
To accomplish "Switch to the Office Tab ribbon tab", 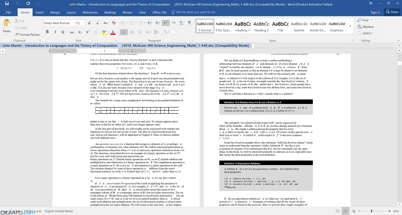I will (x=159, y=12).
